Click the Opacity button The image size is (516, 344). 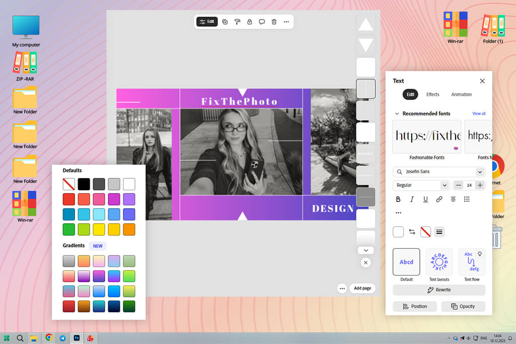[x=463, y=306]
